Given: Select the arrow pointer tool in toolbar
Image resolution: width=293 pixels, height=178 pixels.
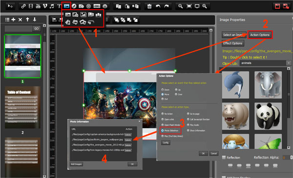Looking at the screenshot, I should tap(10, 6).
